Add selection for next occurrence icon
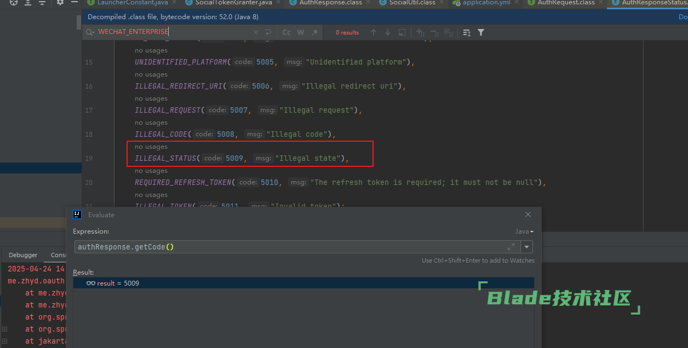 (x=421, y=32)
